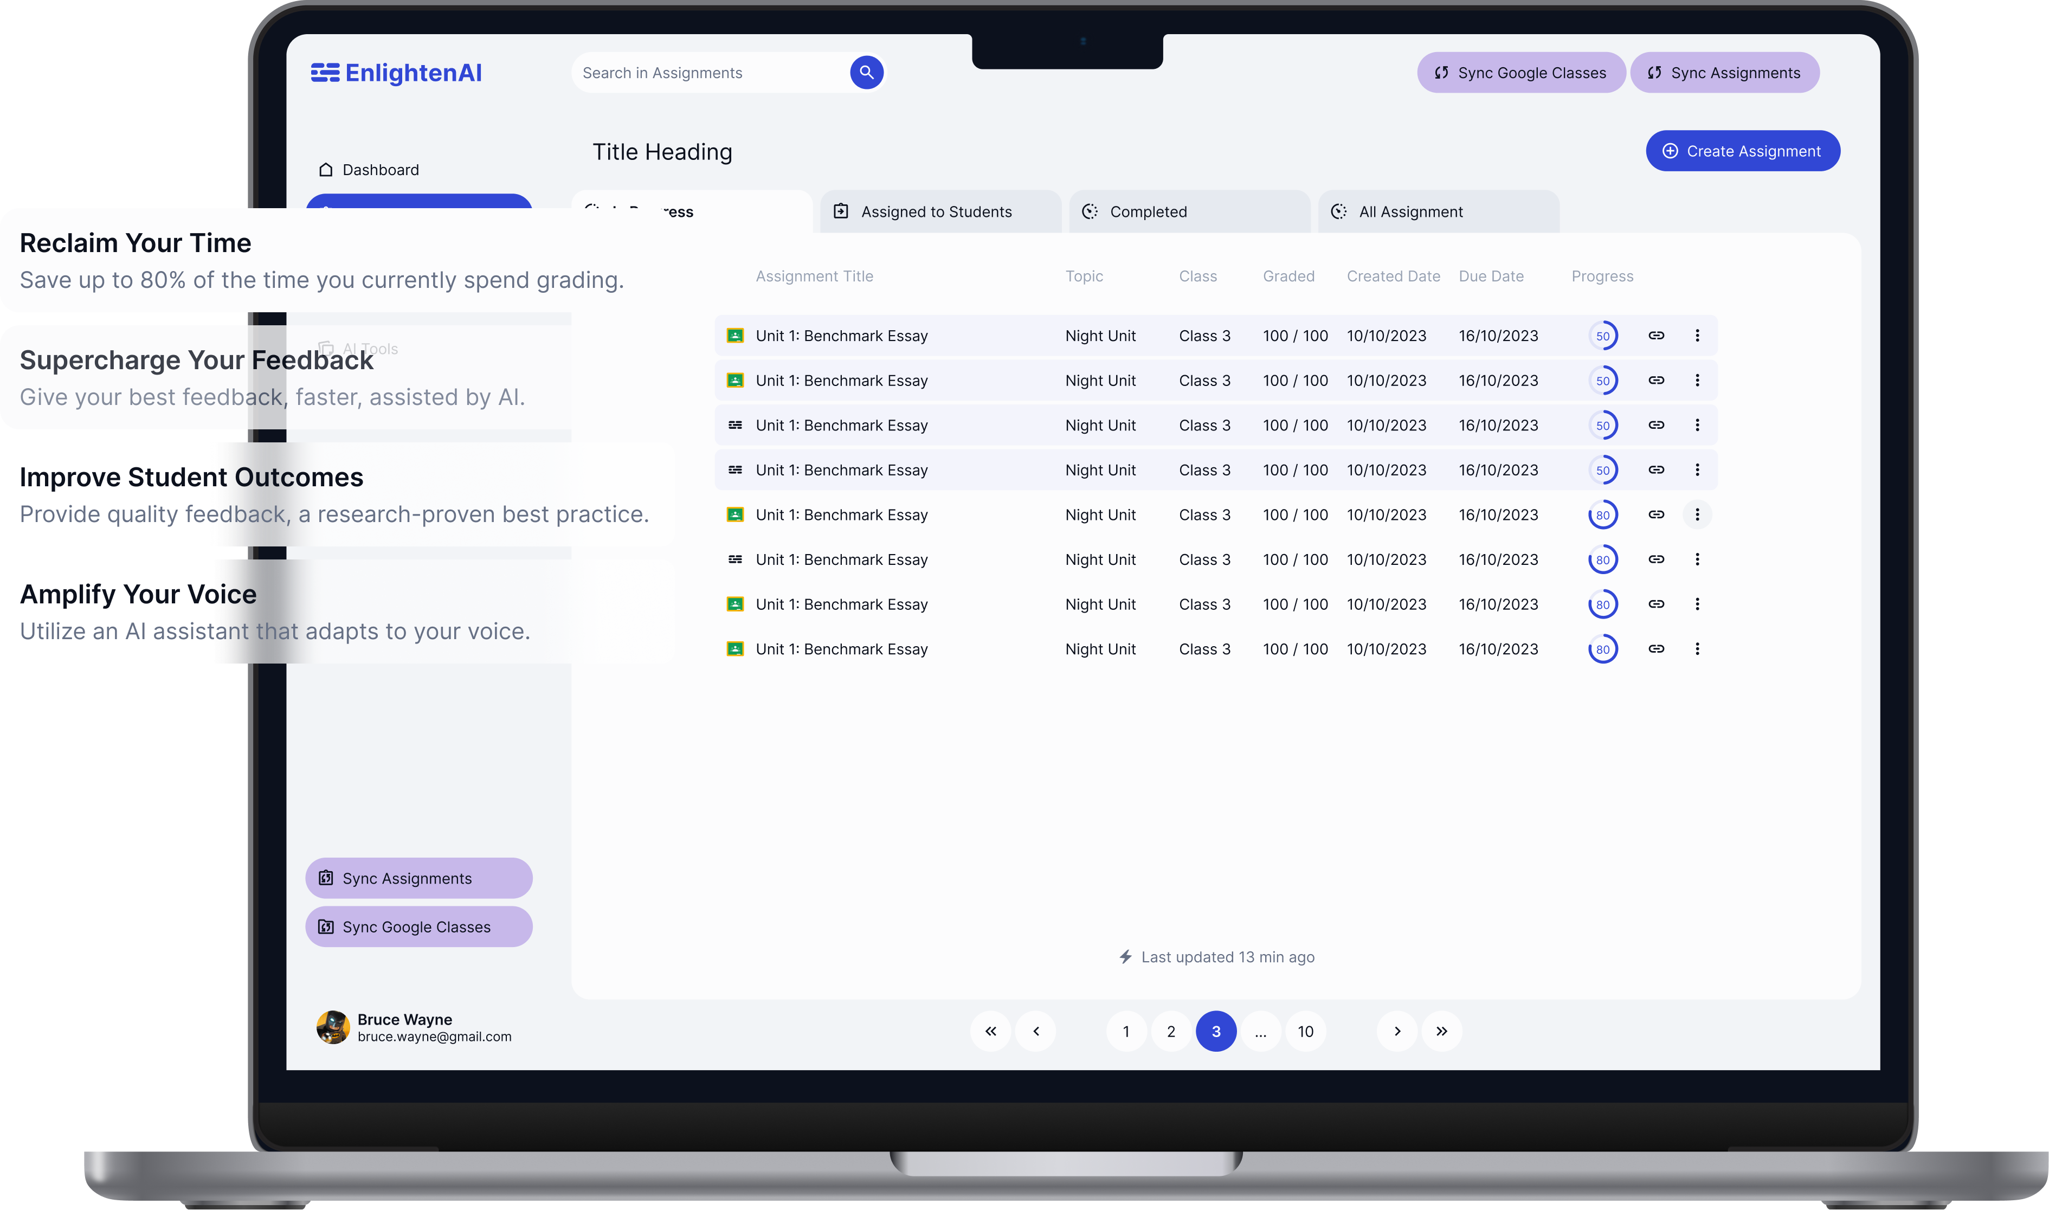
Task: Sort by the Progress column header
Action: click(1602, 276)
